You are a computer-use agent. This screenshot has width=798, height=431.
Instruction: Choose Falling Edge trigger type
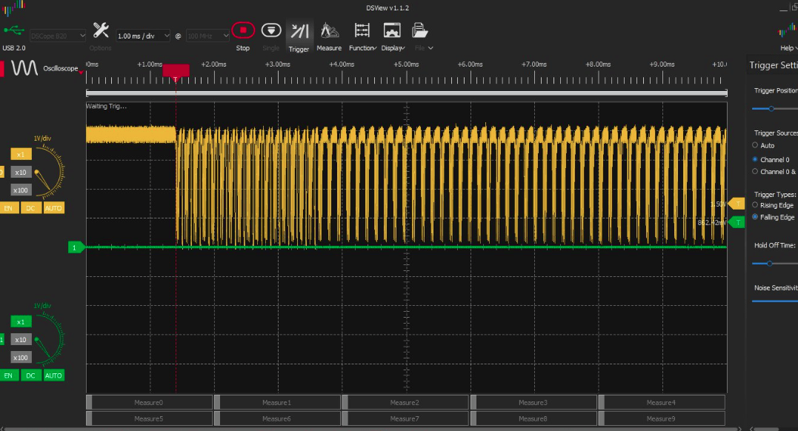[x=756, y=217]
